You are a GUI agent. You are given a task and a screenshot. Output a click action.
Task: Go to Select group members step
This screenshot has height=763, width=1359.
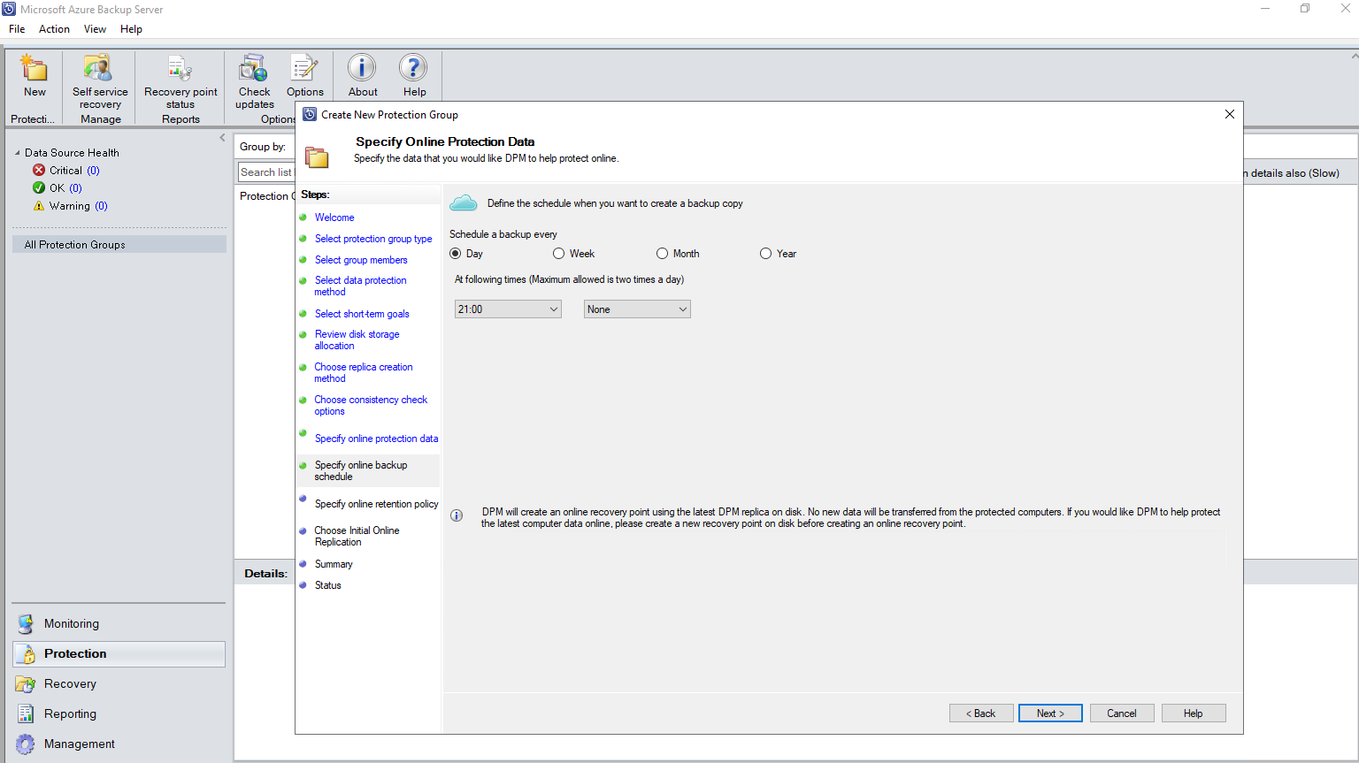click(x=361, y=260)
